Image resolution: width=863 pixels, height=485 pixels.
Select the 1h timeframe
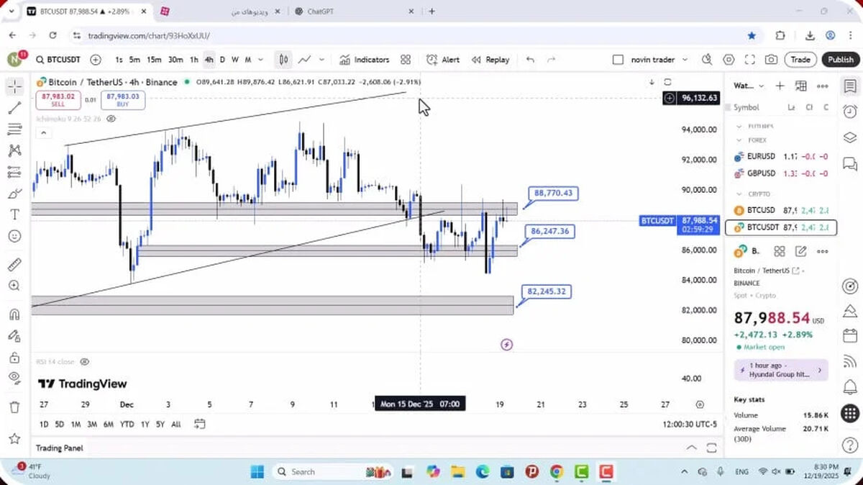194,60
